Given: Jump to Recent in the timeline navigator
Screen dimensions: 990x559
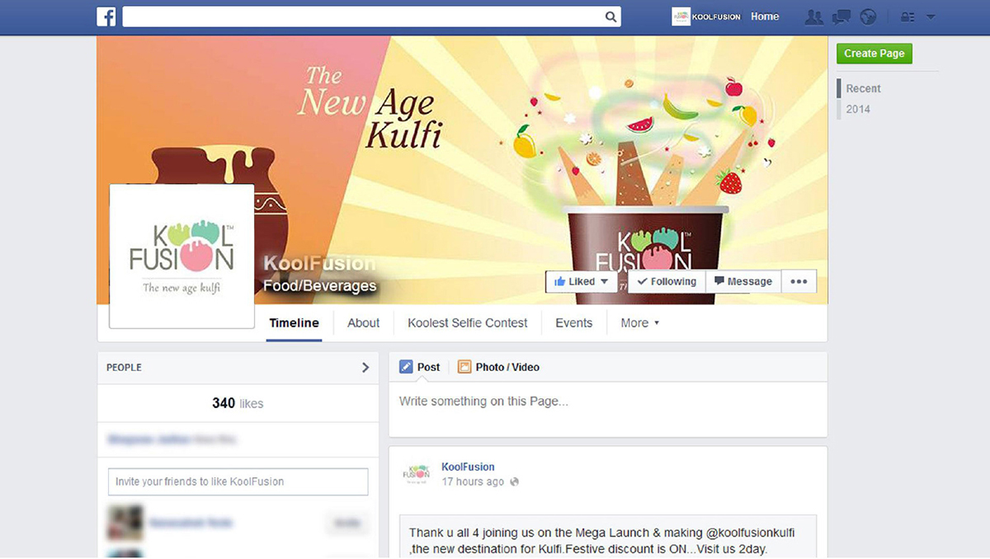Looking at the screenshot, I should click(863, 88).
